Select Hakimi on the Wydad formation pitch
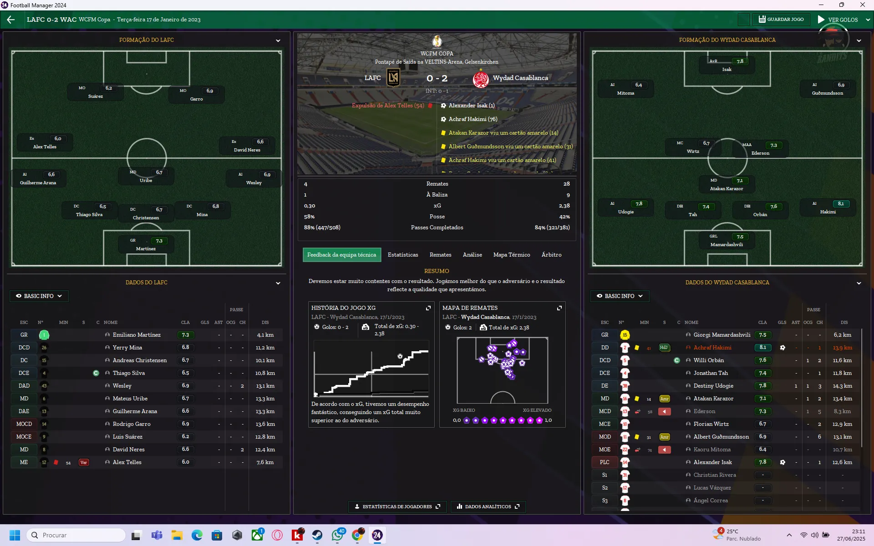This screenshot has width=874, height=546. coord(828,207)
